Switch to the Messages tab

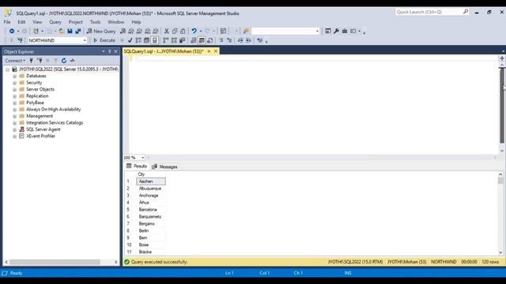tap(164, 166)
